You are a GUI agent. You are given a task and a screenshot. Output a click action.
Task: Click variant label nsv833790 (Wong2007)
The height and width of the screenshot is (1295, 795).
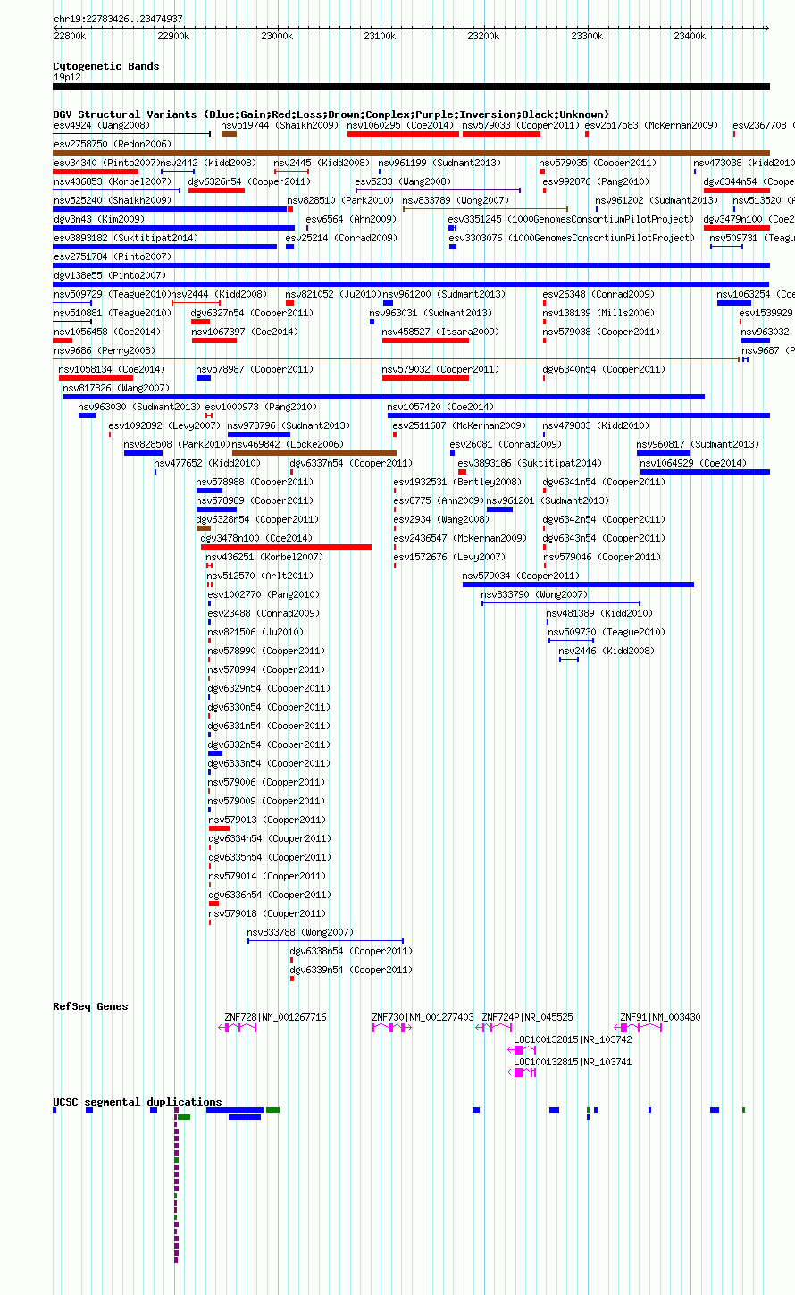tap(535, 594)
